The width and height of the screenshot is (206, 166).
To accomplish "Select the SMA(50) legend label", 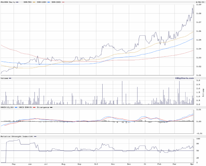I will coord(28,2).
